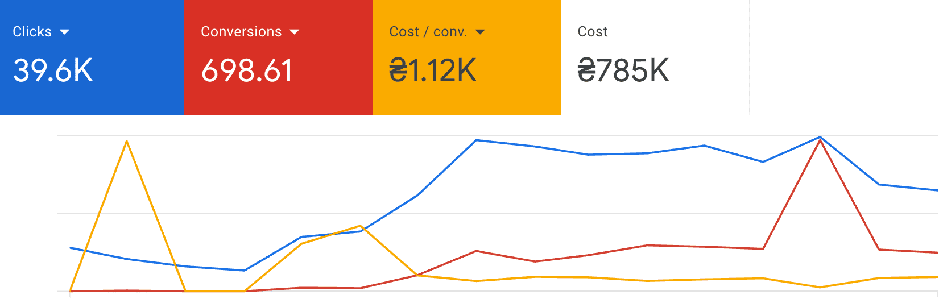Click the first yellow line peak on chart
The width and height of the screenshot is (939, 299).
[126, 141]
